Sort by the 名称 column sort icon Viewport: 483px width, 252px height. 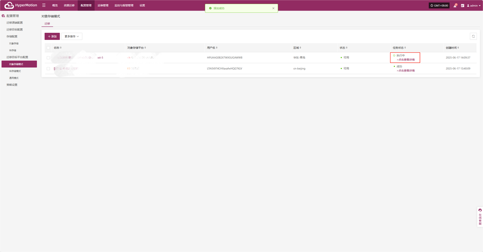pyautogui.click(x=61, y=48)
